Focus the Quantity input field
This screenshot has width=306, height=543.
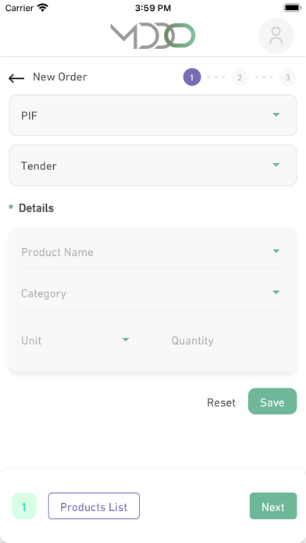click(x=228, y=341)
